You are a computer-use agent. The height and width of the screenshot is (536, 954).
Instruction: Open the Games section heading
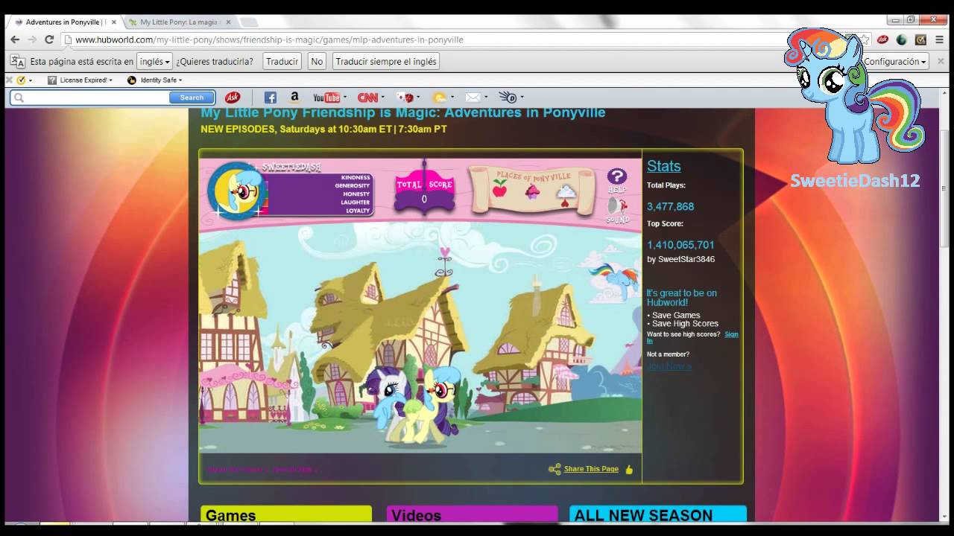(x=286, y=514)
